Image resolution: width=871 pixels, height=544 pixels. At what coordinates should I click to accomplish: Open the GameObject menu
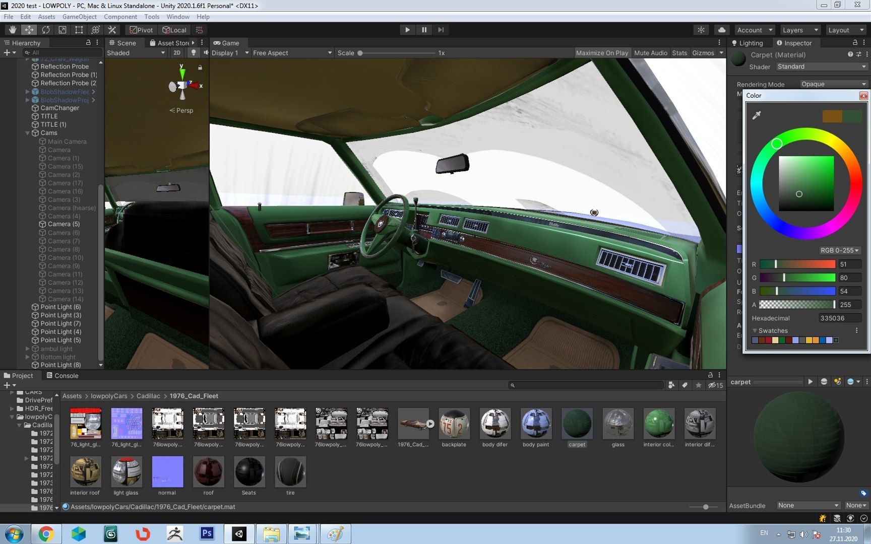(x=79, y=17)
